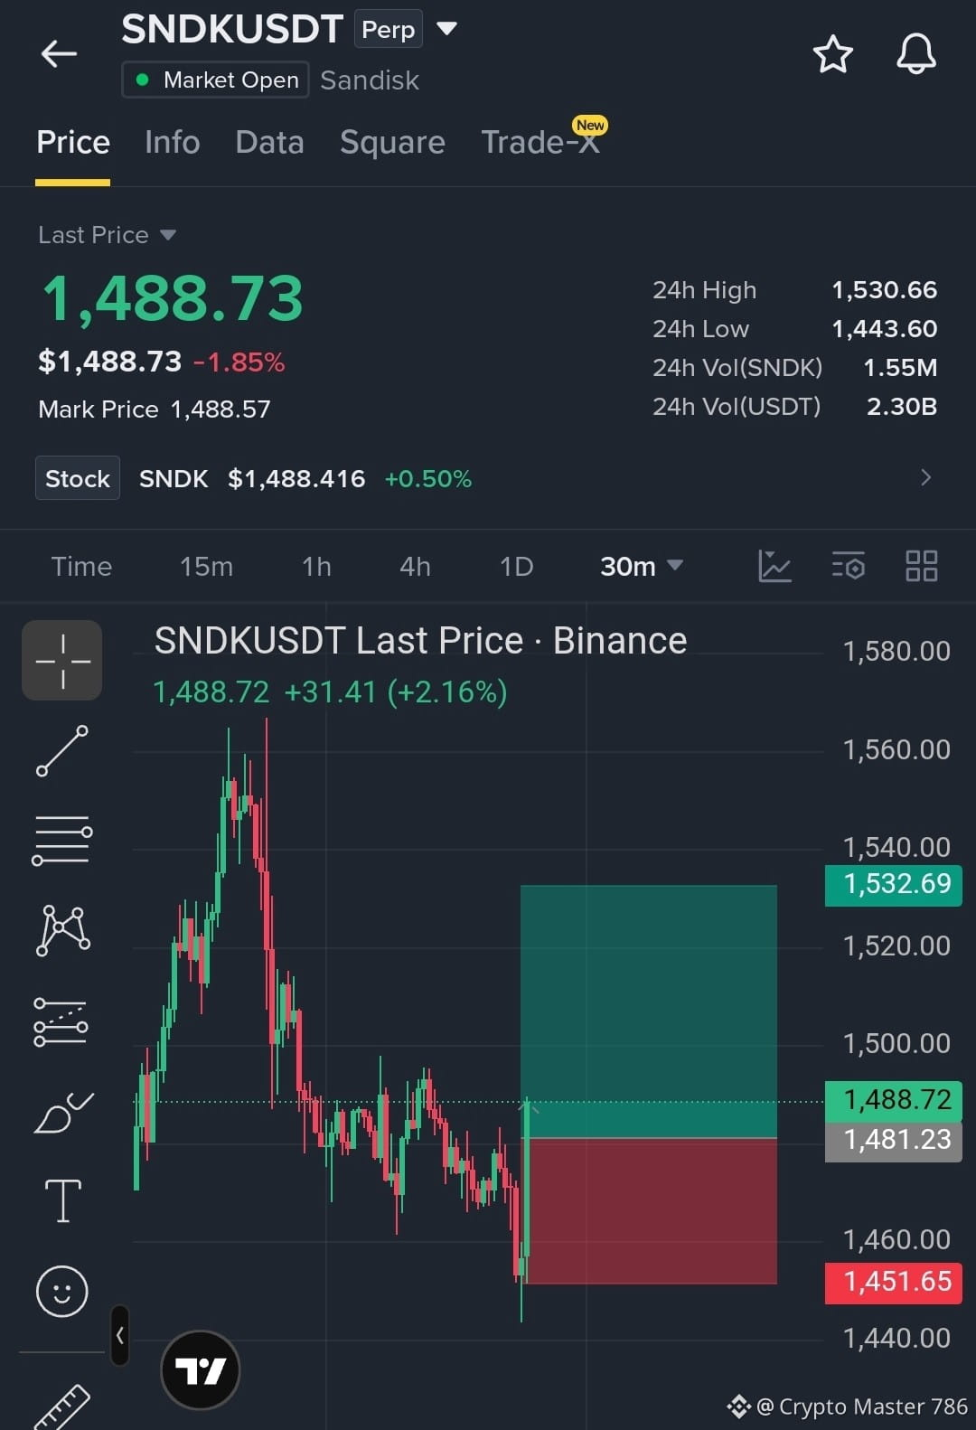Select the text annotation tool
This screenshot has width=976, height=1430.
point(62,1201)
